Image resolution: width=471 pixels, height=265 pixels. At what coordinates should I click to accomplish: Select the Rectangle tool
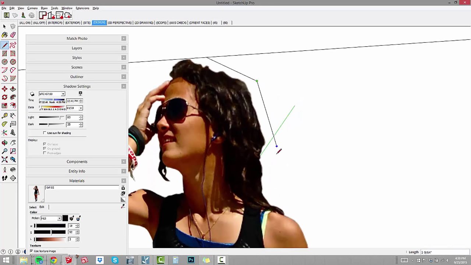point(4,53)
